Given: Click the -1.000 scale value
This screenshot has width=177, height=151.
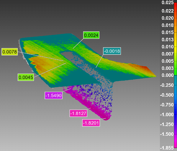Looking at the screenshot, I should pyautogui.click(x=167, y=115).
